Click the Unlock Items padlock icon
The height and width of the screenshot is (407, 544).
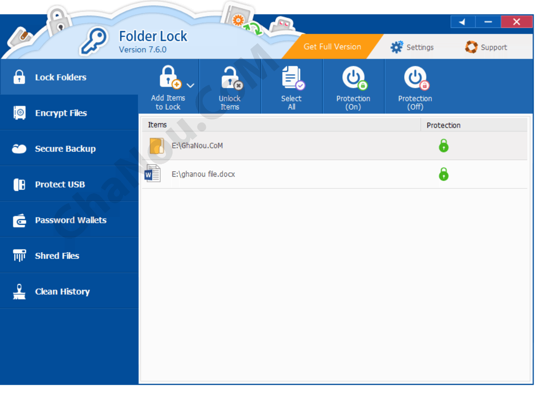pos(232,78)
